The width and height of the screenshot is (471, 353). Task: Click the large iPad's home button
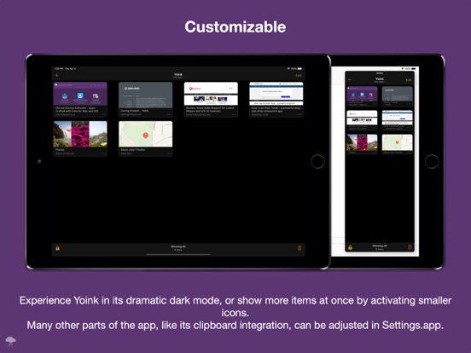tap(317, 161)
